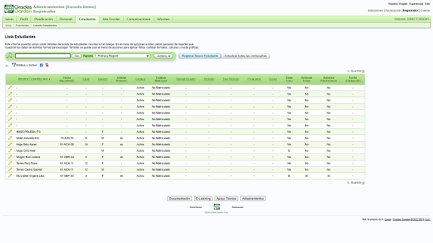
Task: Edit student '49585 PRUEBA ITS' with pencil icon
Action: 10,132
